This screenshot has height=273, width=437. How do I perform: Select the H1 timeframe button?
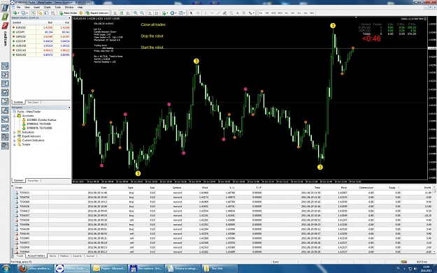click(287, 13)
